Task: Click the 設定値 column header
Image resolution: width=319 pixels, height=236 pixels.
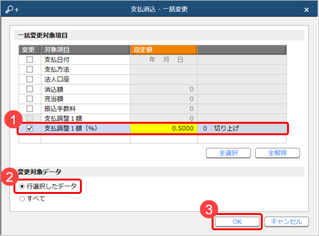Action: point(164,50)
